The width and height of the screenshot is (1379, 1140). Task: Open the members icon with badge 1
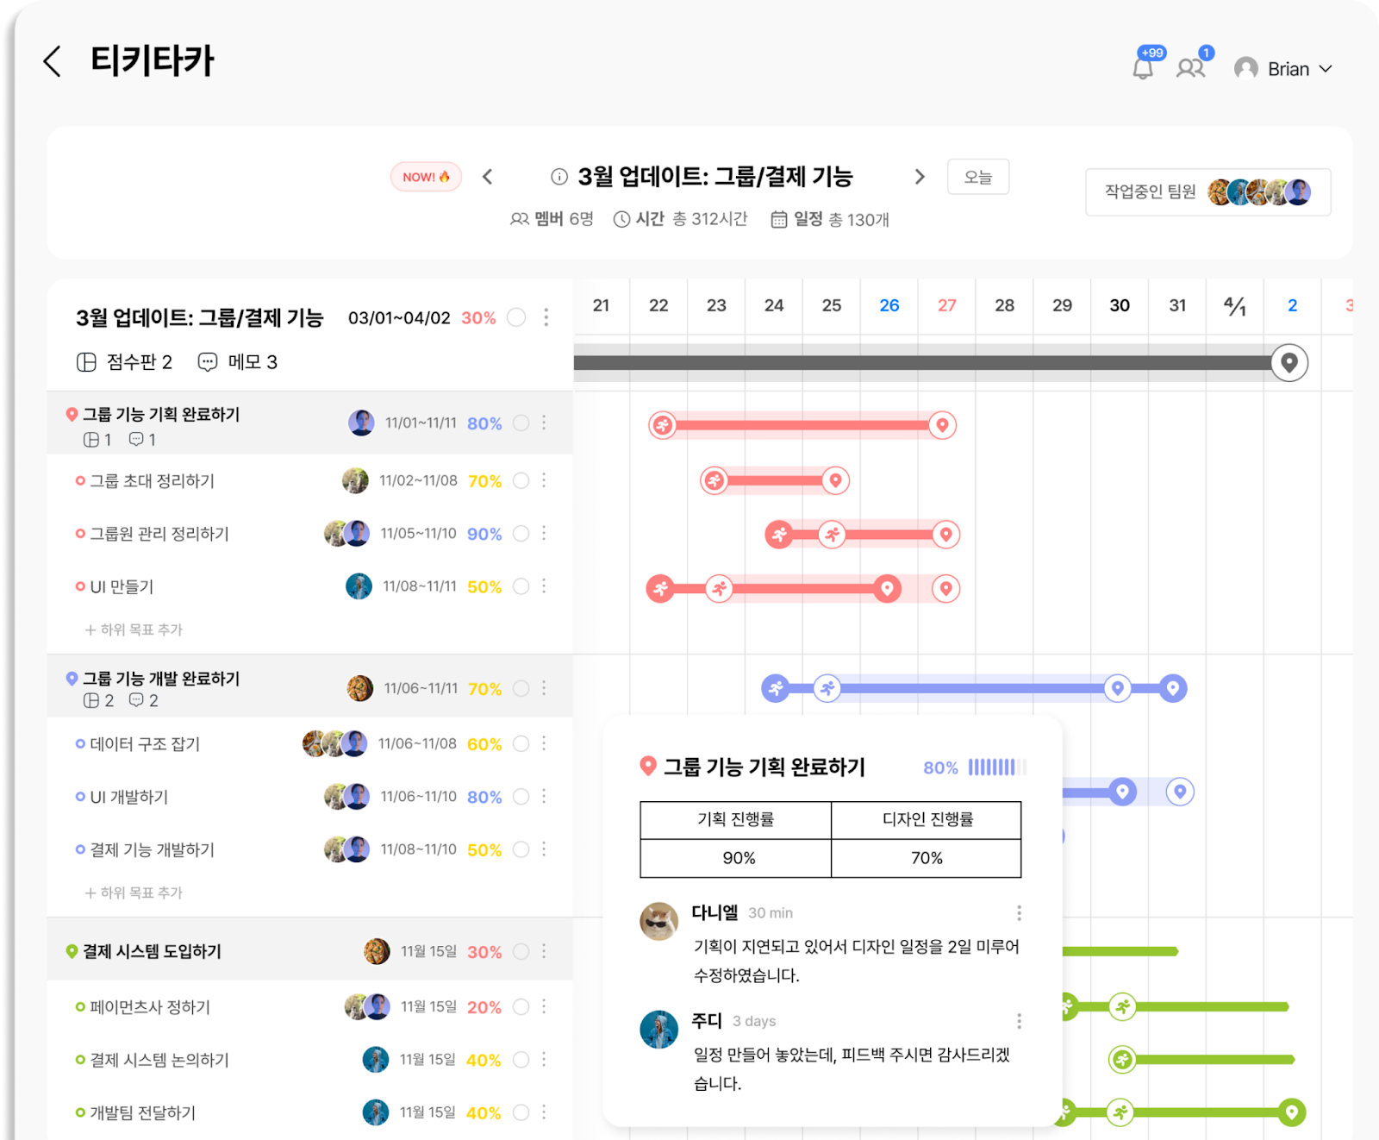(x=1190, y=67)
